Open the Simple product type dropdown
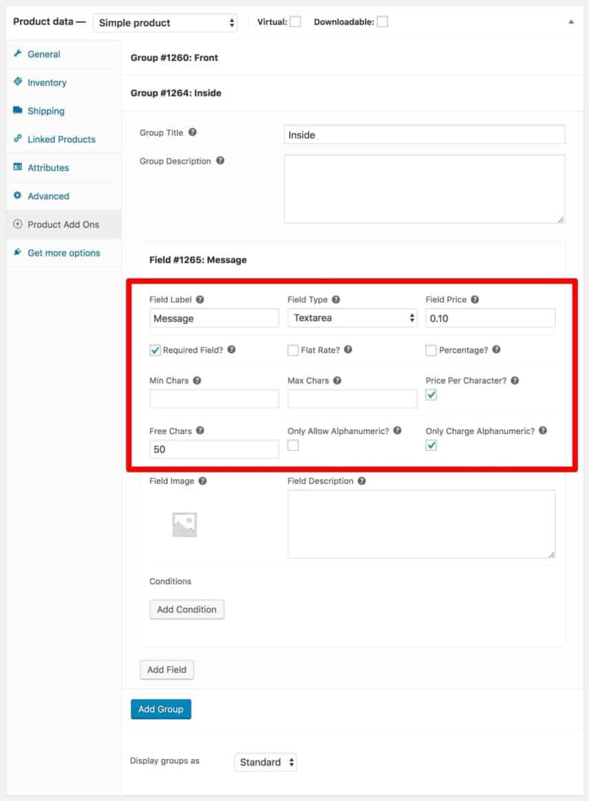Viewport: 589px width, 801px height. (x=164, y=23)
